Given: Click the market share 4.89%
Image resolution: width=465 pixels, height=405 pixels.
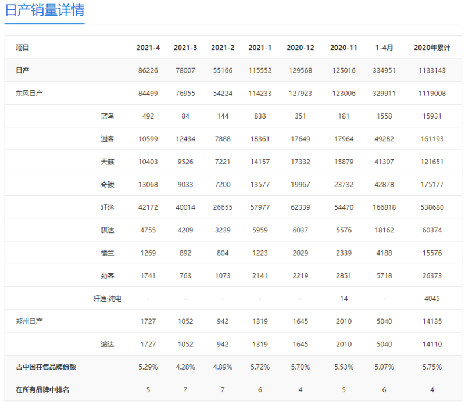Looking at the screenshot, I should [223, 367].
